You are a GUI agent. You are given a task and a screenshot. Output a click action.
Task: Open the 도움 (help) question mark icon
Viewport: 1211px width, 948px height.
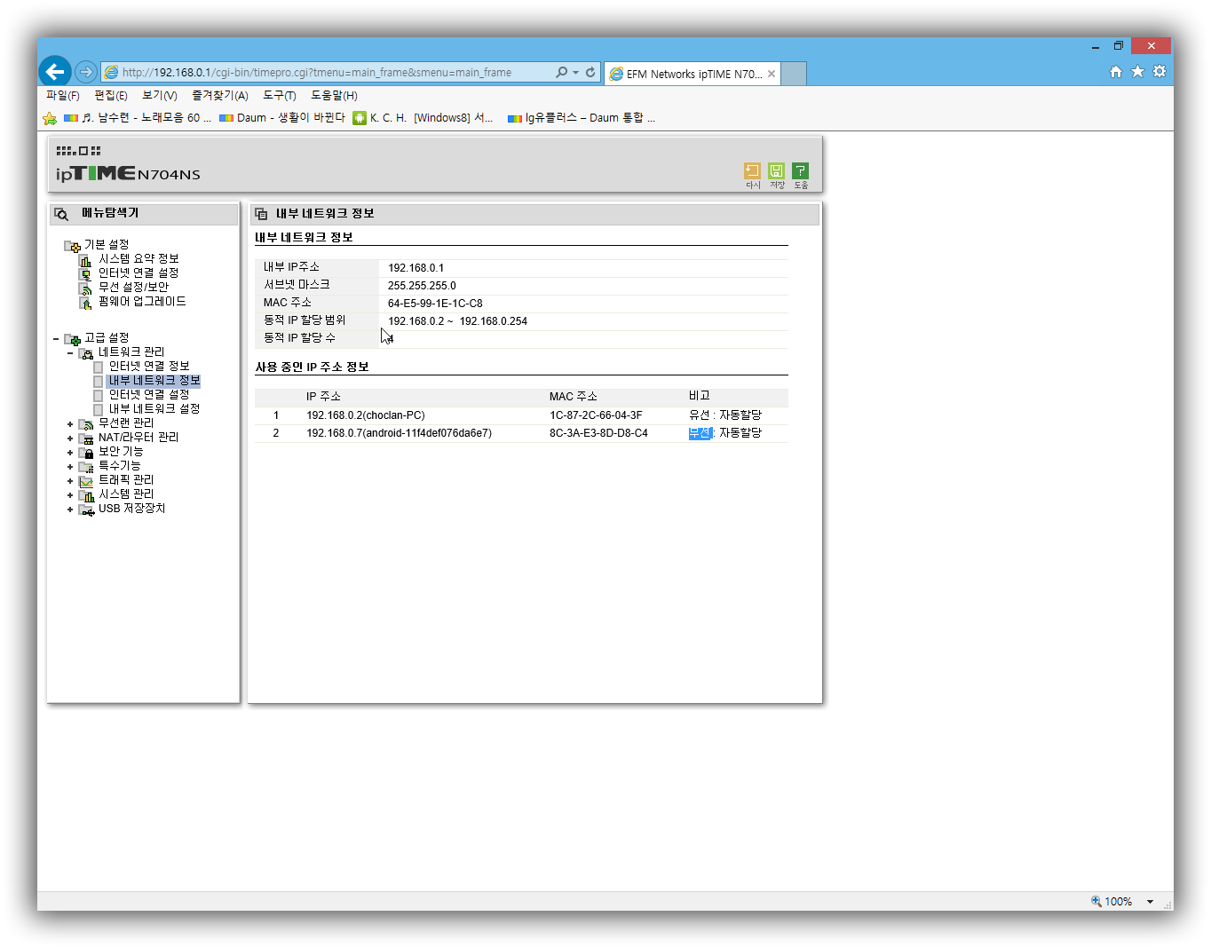[x=801, y=170]
